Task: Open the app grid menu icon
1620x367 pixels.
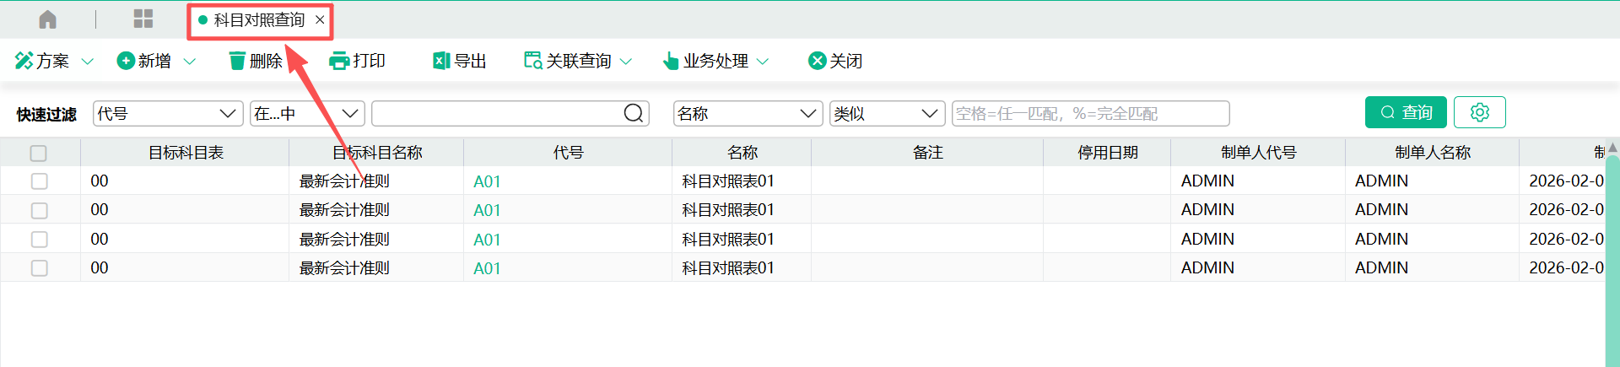Action: [x=143, y=19]
